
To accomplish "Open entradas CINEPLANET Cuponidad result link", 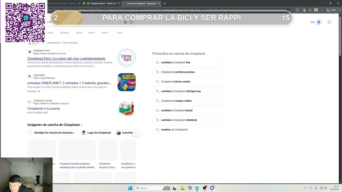I will 70,83.
